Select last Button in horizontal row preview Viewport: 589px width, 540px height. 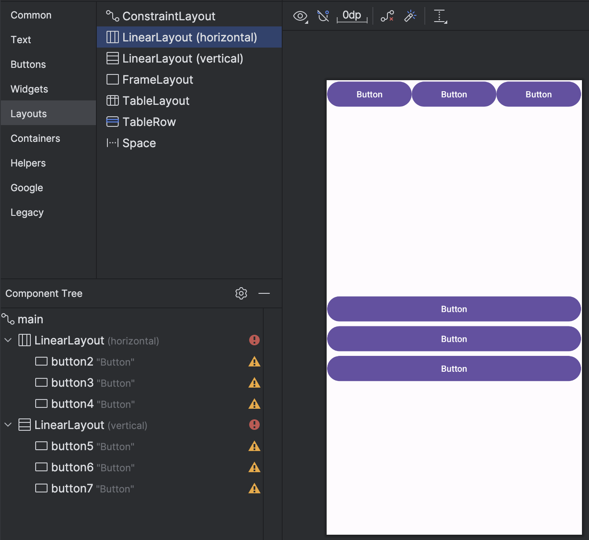539,94
